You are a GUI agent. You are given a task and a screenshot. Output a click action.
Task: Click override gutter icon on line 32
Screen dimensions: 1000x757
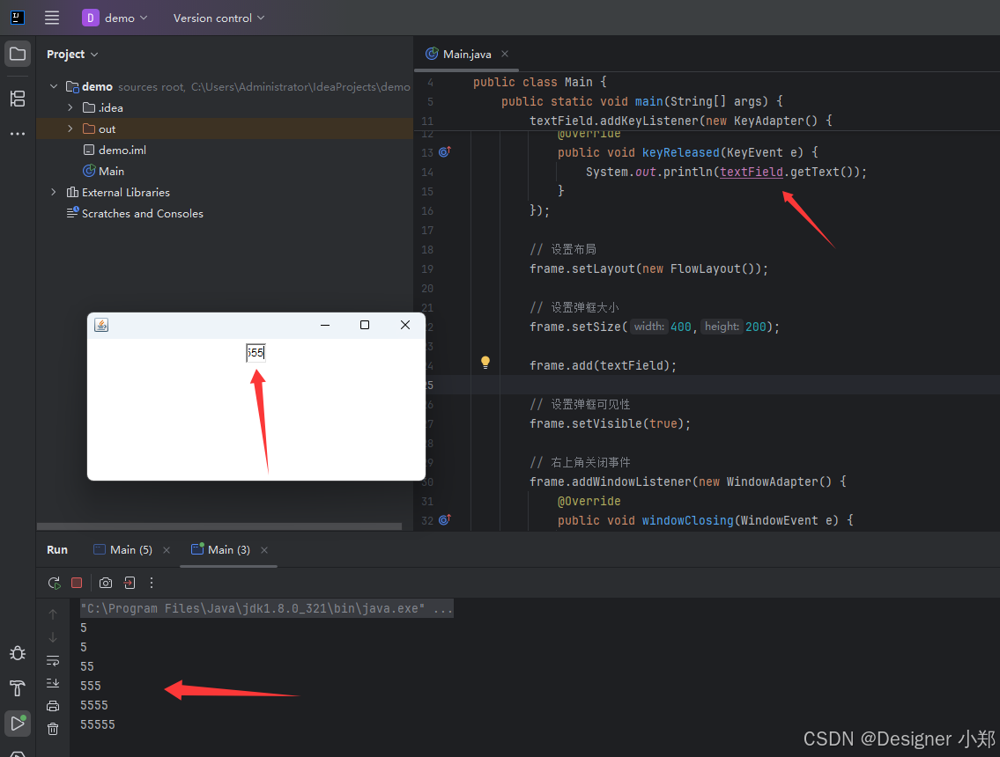pos(445,519)
